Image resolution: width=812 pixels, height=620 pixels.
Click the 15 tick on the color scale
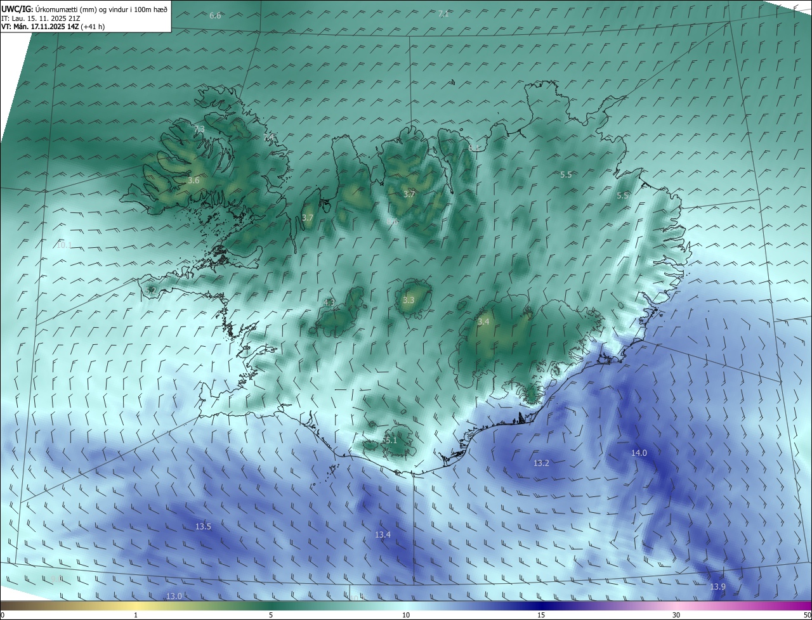click(x=541, y=616)
